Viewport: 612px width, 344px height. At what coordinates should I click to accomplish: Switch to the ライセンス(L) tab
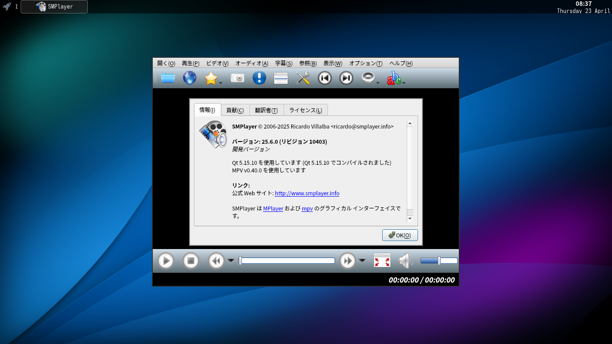(306, 110)
